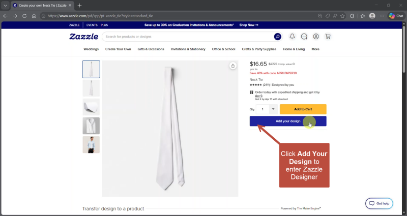Open Crafts & Party Supplies menu
407x216 pixels.
[x=259, y=49]
